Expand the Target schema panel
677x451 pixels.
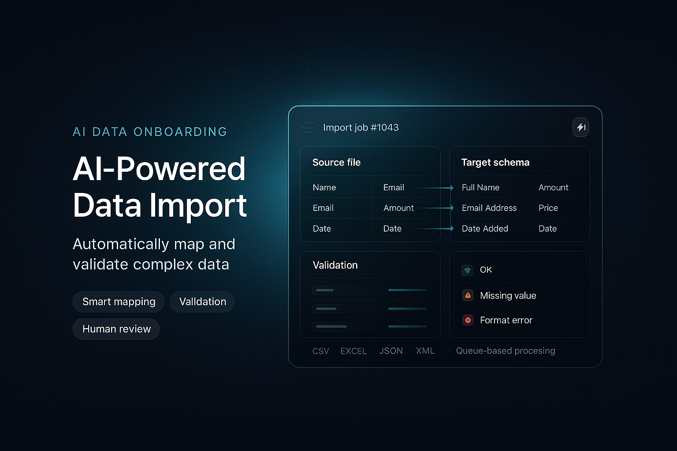(x=495, y=162)
